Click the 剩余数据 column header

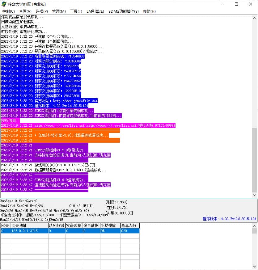91,226
